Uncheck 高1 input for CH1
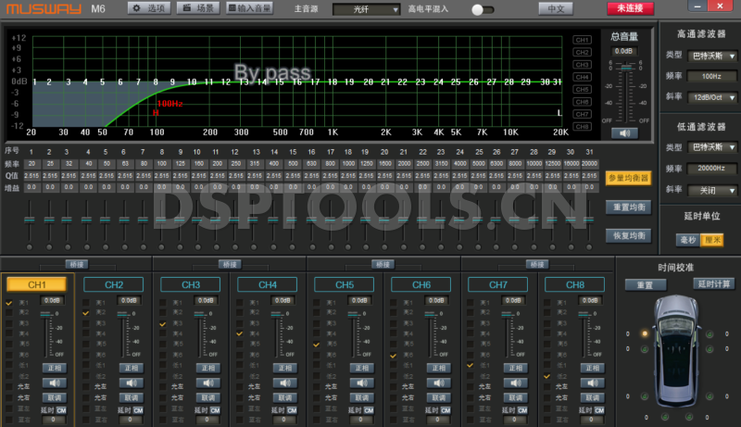741x427 pixels. point(9,302)
